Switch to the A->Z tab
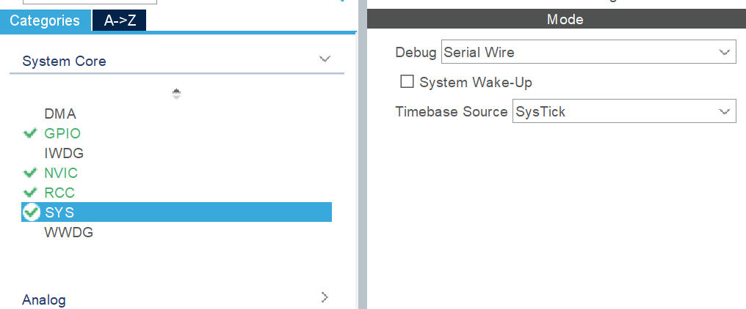The height and width of the screenshot is (309, 746). tap(120, 21)
